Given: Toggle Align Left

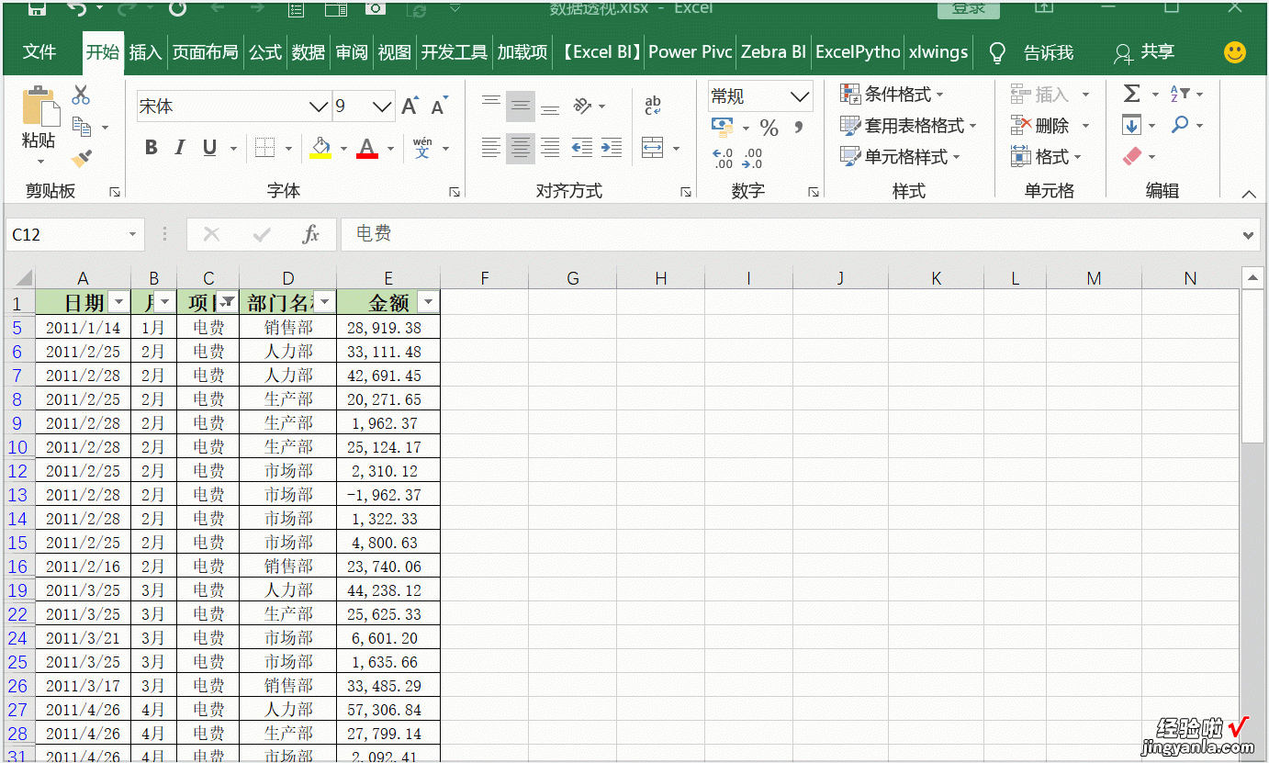Looking at the screenshot, I should click(x=491, y=147).
